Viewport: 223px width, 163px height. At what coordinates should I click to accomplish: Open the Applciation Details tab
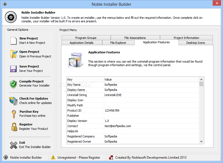[x=82, y=43]
